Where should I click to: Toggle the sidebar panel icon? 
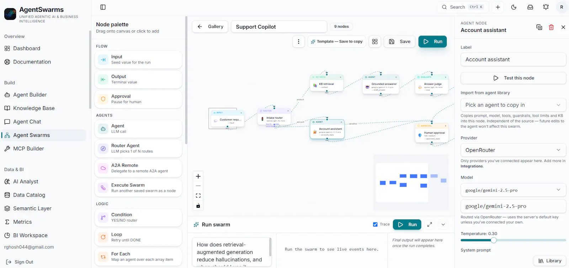coord(103,7)
